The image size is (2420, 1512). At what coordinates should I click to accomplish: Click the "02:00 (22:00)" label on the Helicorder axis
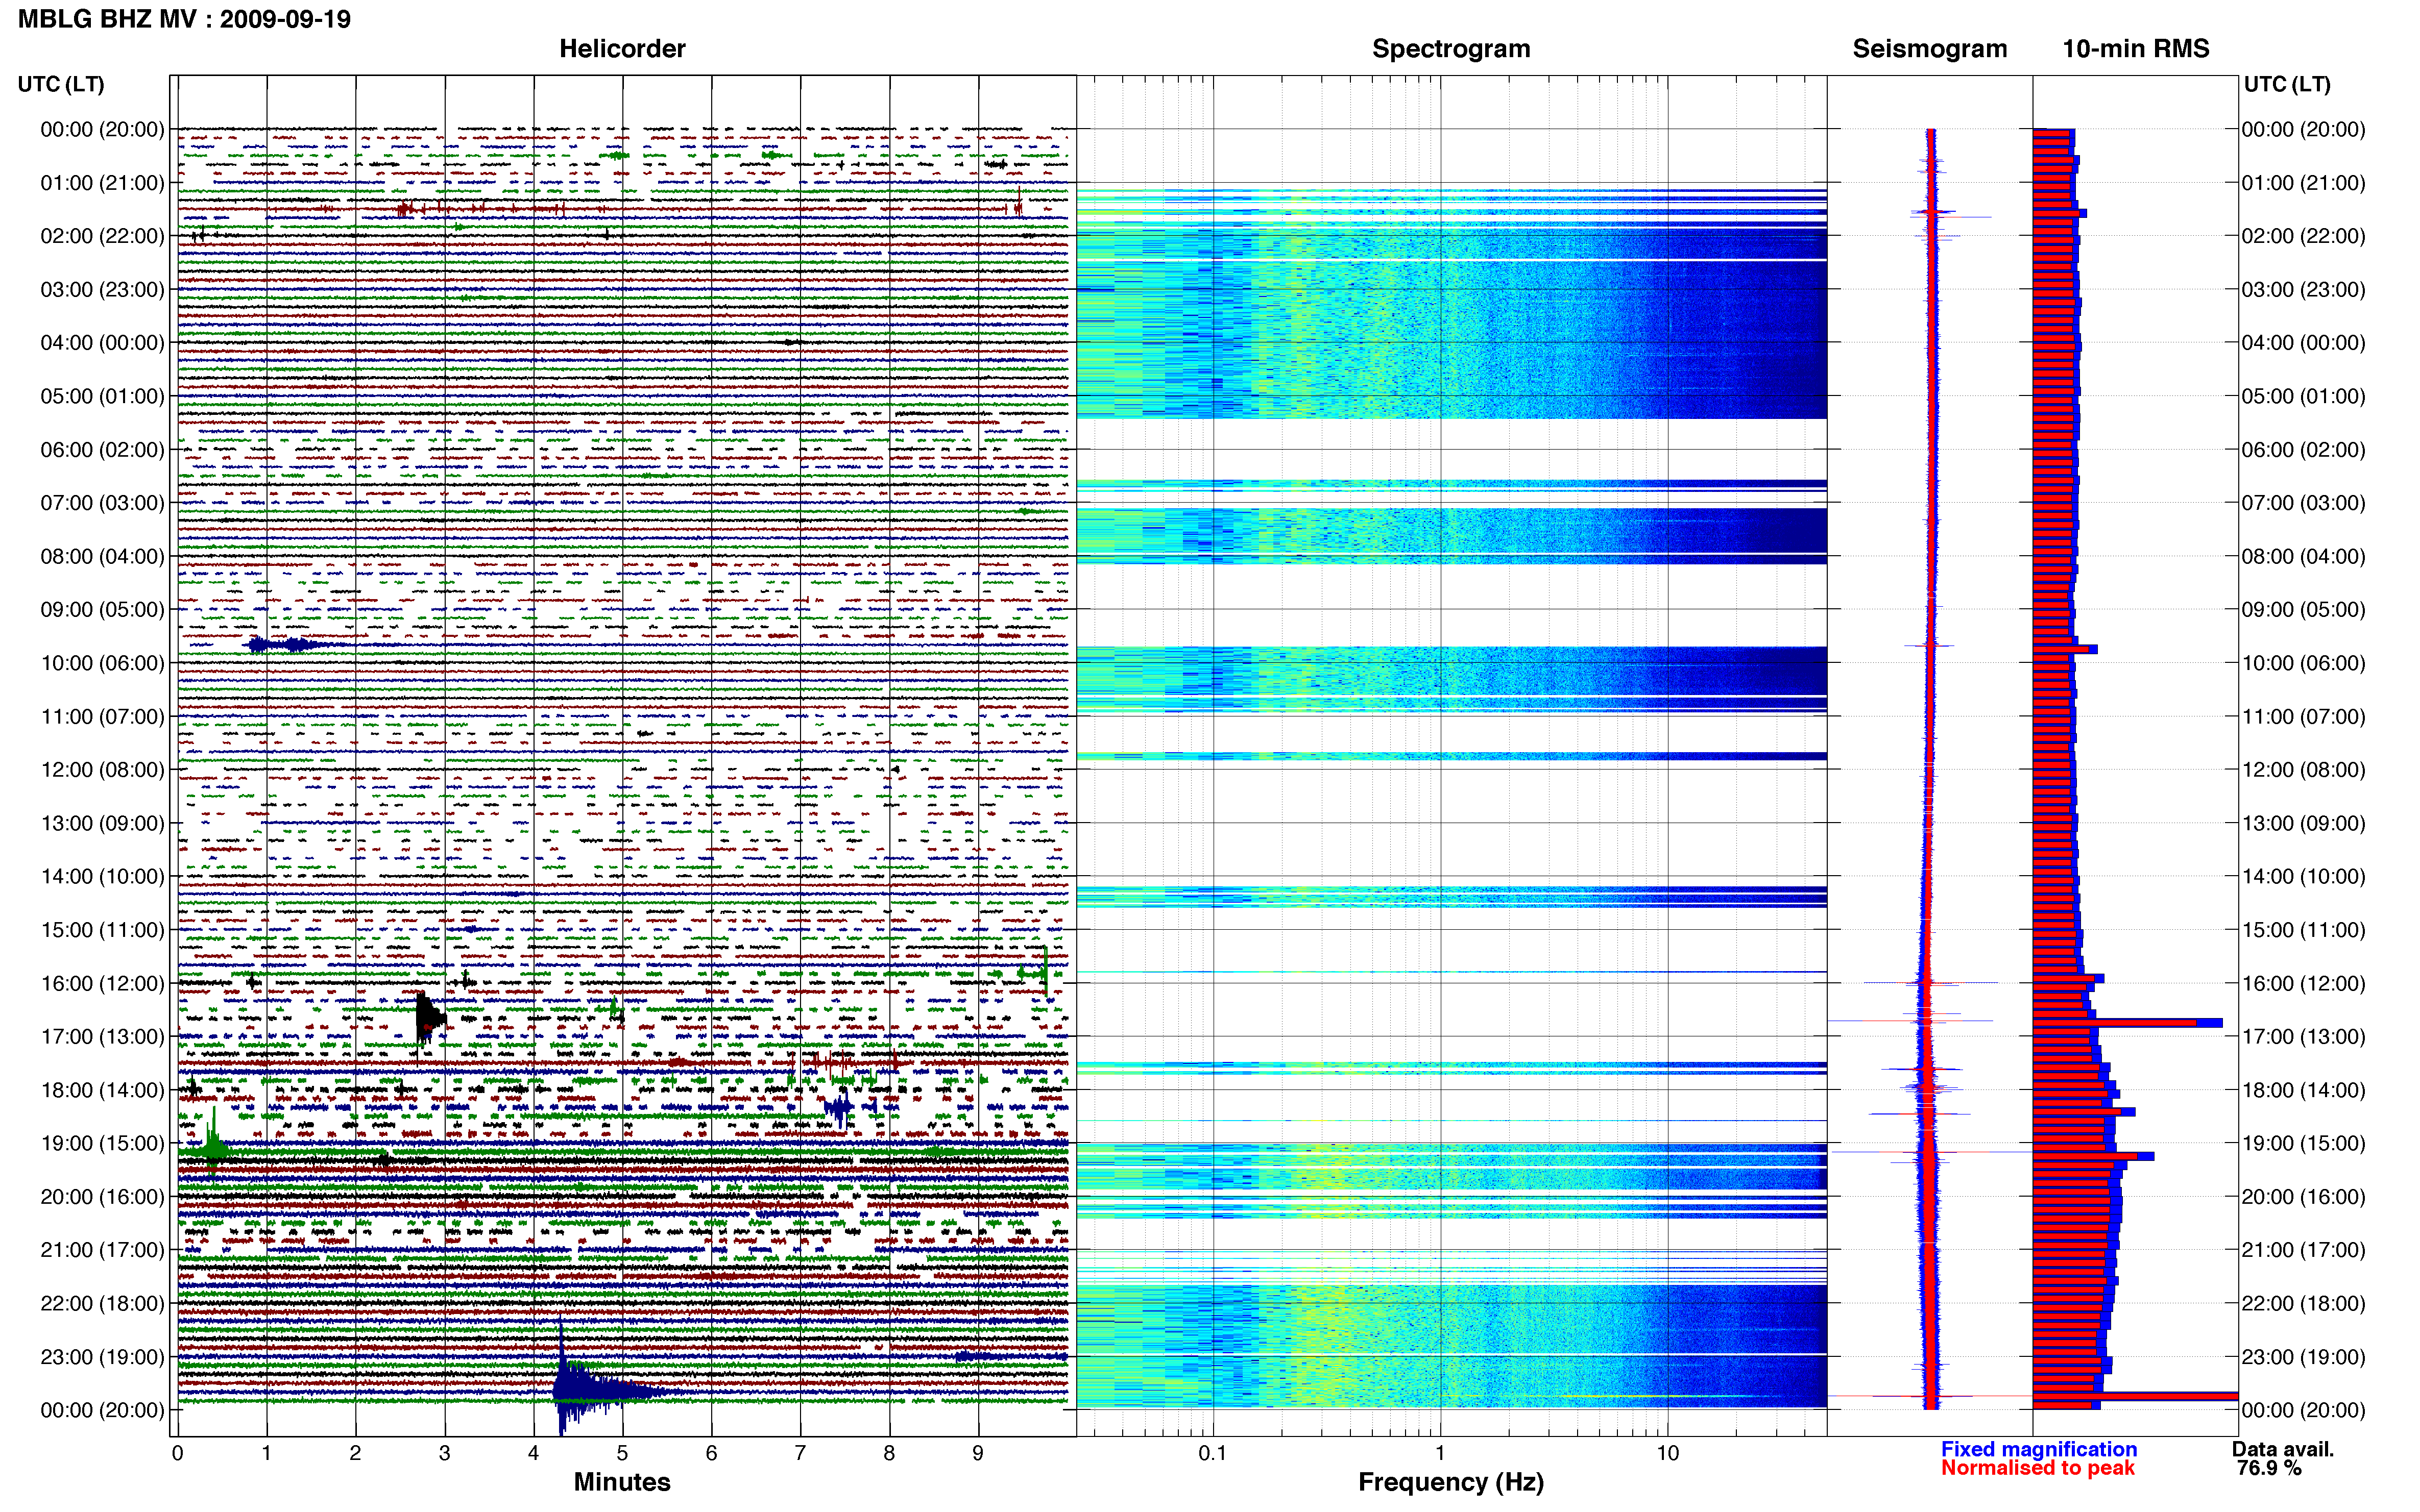click(x=102, y=236)
